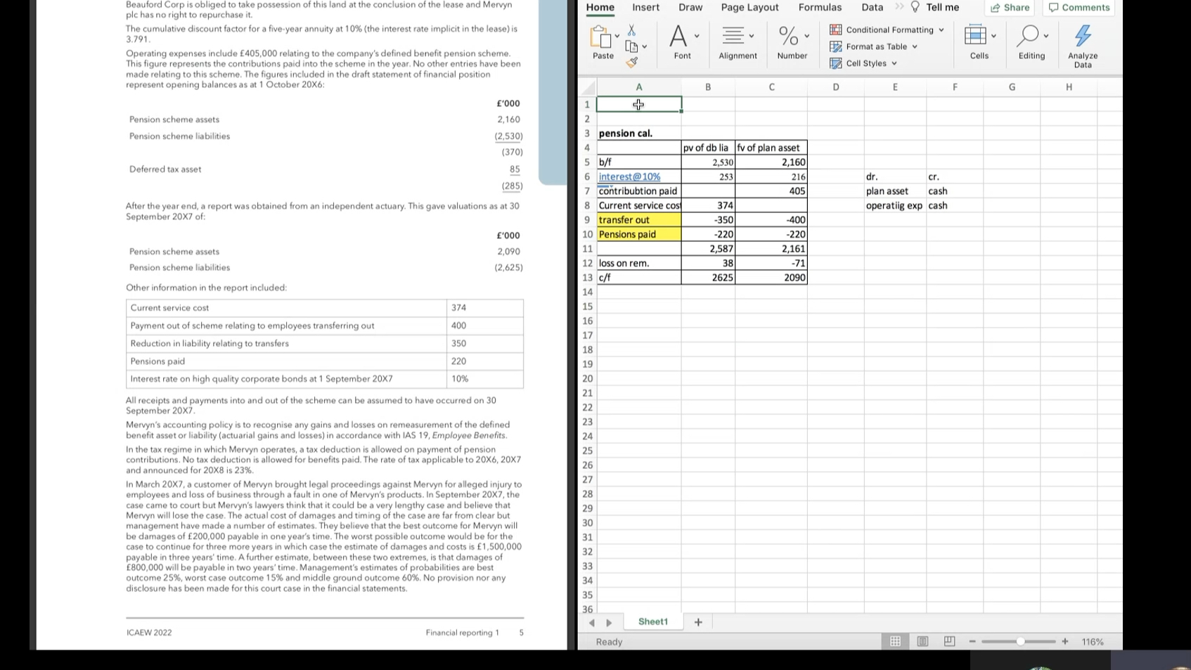Expand Cell Styles dropdown arrow

894,63
